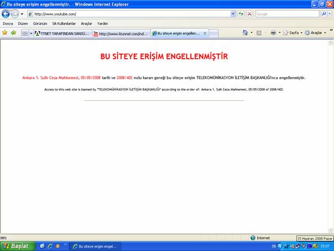
Task: Click the TR language indicator
Action: click(274, 247)
